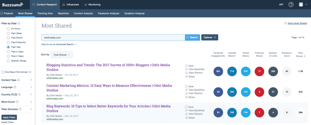Image resolution: width=311 pixels, height=125 pixels.
Task: Expand the Filter Domains section
Action: [x=31, y=109]
